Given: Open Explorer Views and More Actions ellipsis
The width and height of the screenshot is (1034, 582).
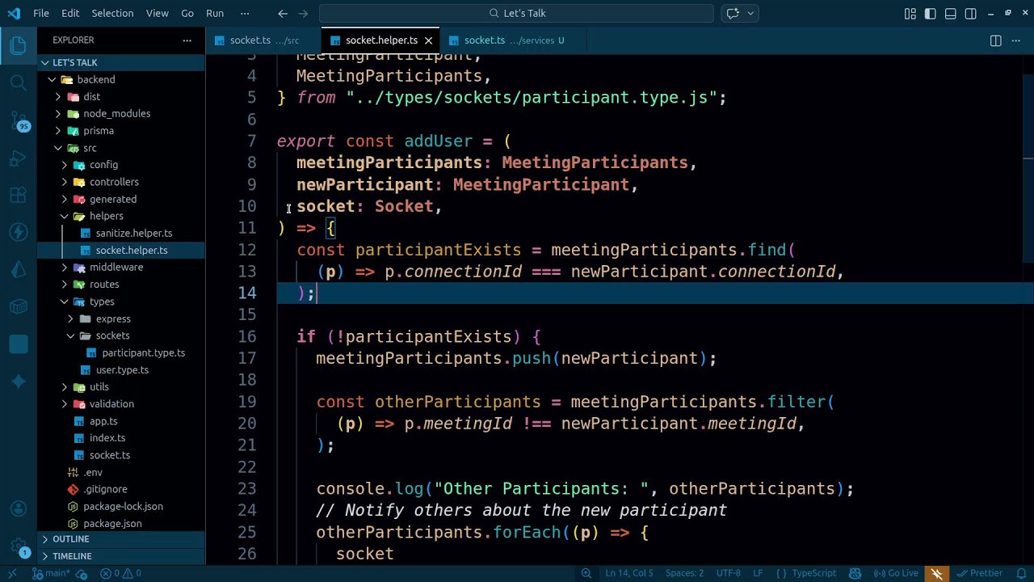Looking at the screenshot, I should point(187,40).
